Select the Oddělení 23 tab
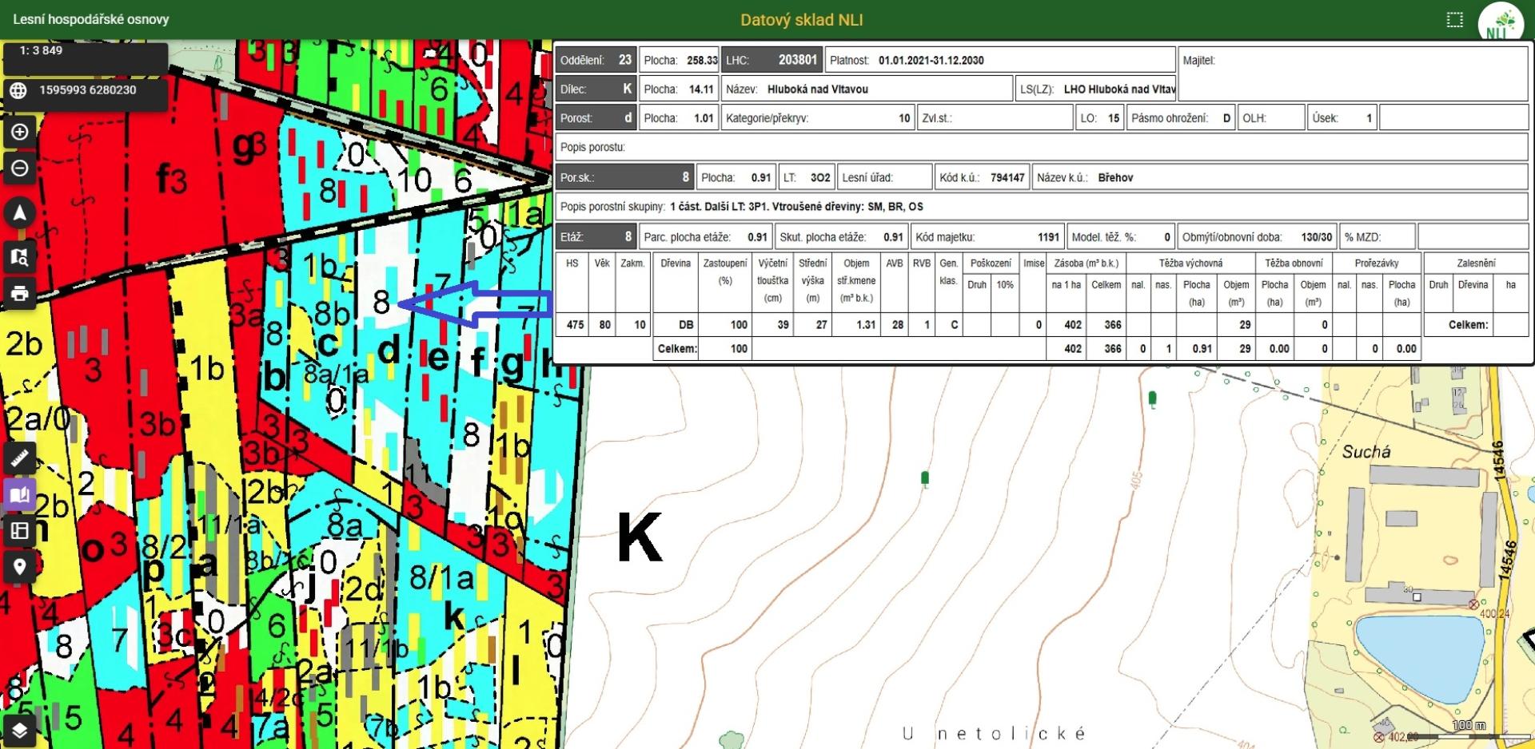This screenshot has height=749, width=1535. coord(596,60)
